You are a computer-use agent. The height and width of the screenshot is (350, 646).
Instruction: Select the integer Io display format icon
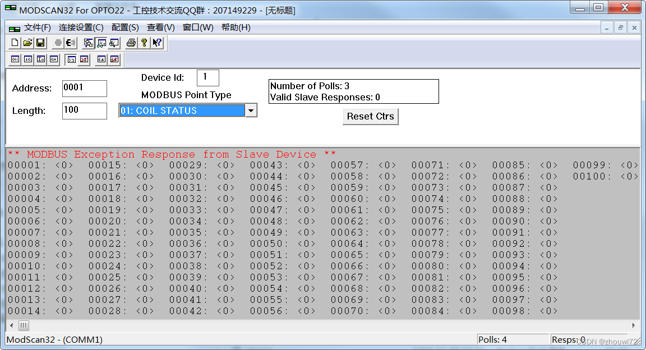click(x=41, y=59)
